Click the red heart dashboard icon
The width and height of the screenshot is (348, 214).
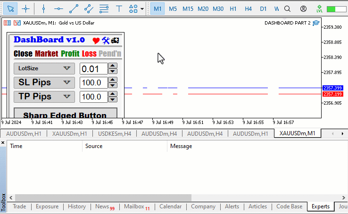click(96, 41)
